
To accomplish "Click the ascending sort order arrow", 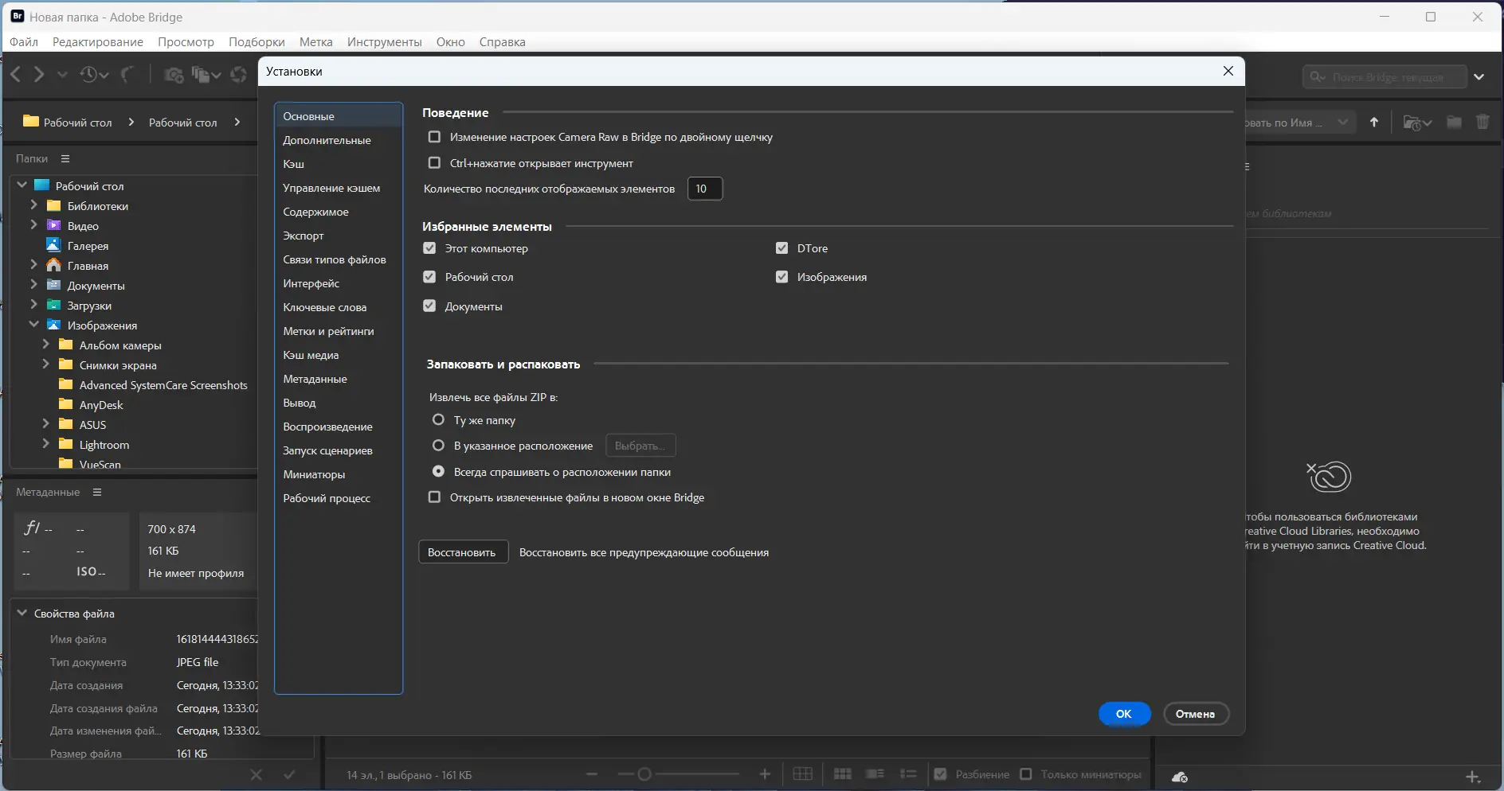I will [x=1374, y=123].
